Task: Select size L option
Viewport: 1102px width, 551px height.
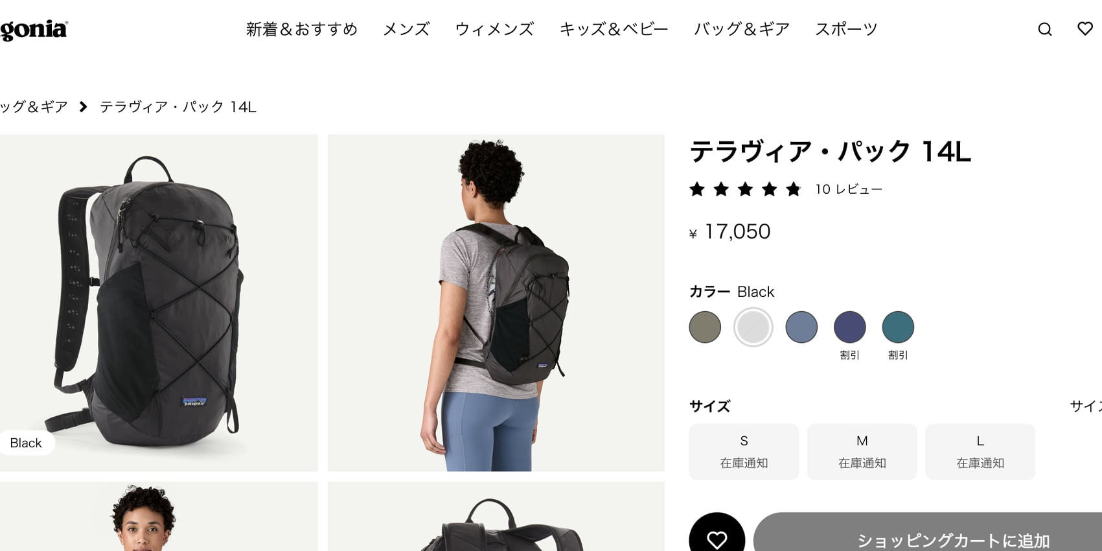Action: (x=980, y=452)
